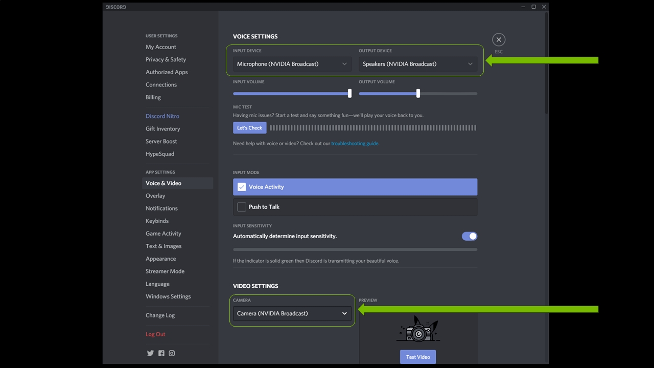
Task: Toggle automatic input sensitivity switch
Action: (469, 236)
